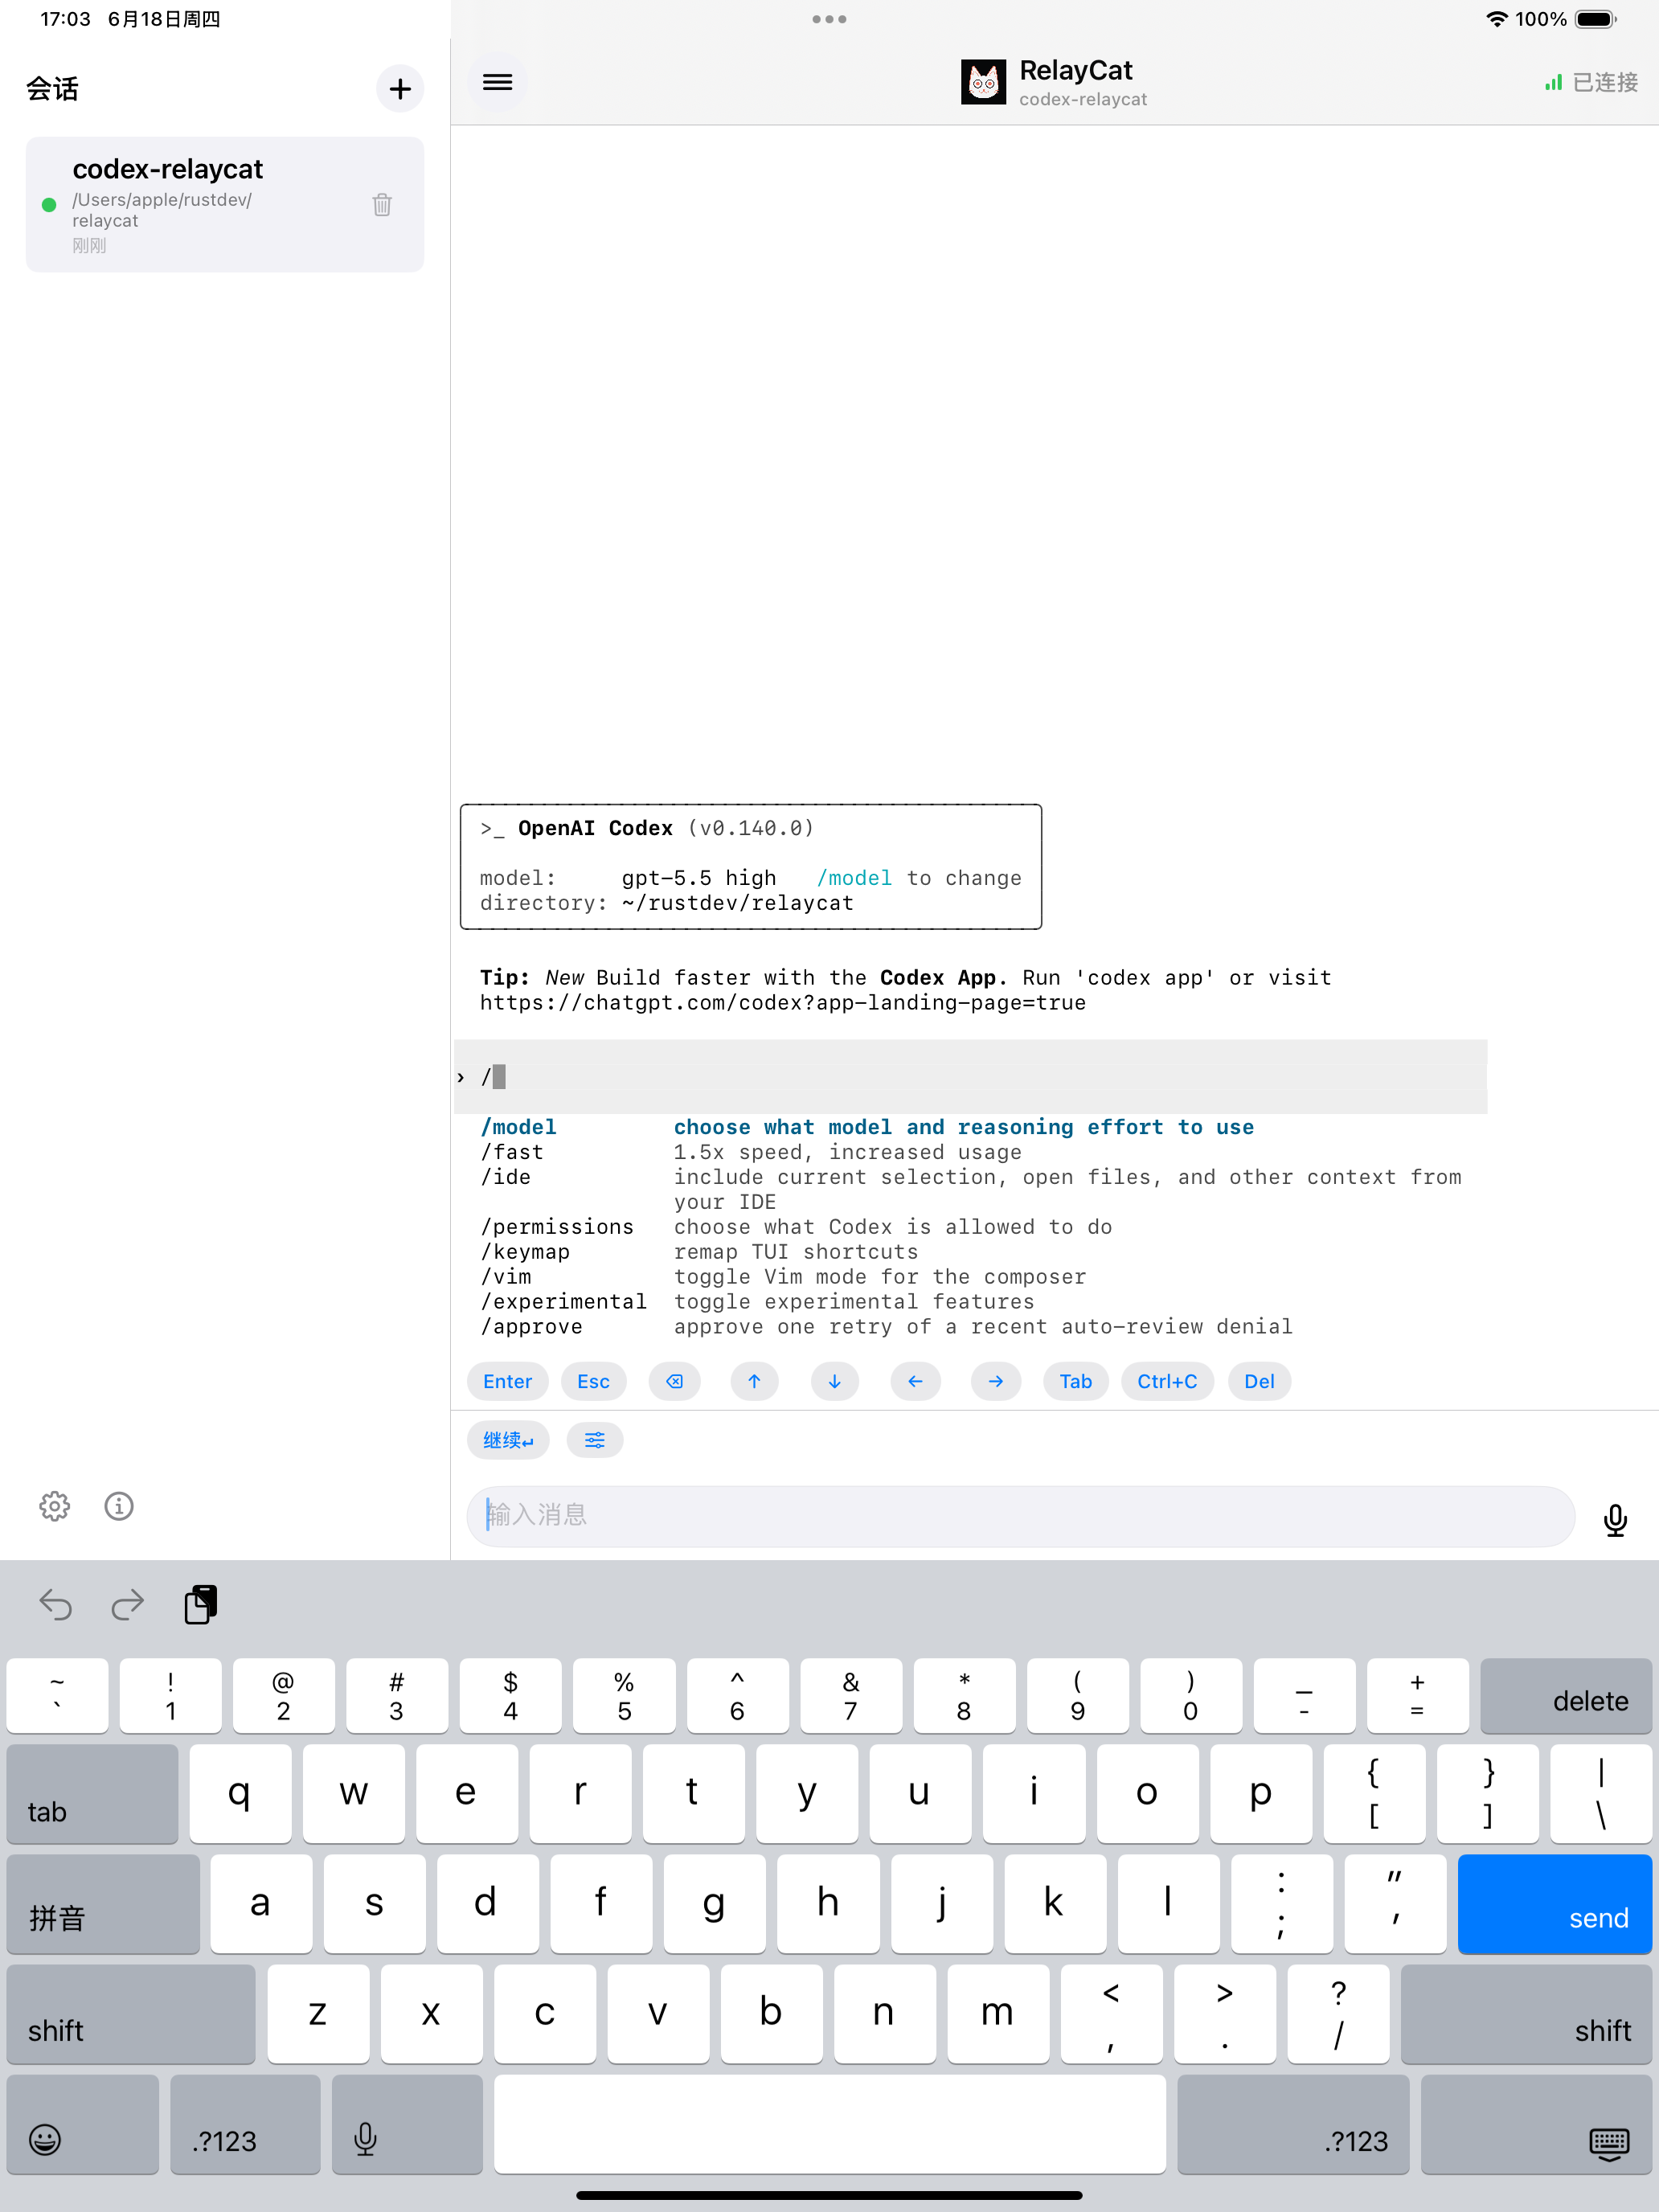This screenshot has width=1659, height=2212.
Task: Tap the tilde backtick key
Action: pyautogui.click(x=57, y=1696)
